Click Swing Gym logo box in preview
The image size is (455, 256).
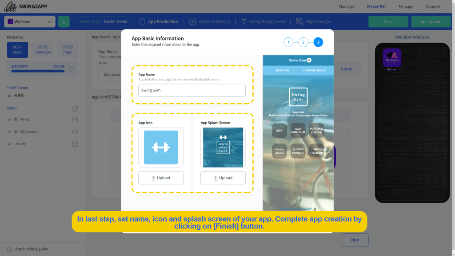[298, 97]
